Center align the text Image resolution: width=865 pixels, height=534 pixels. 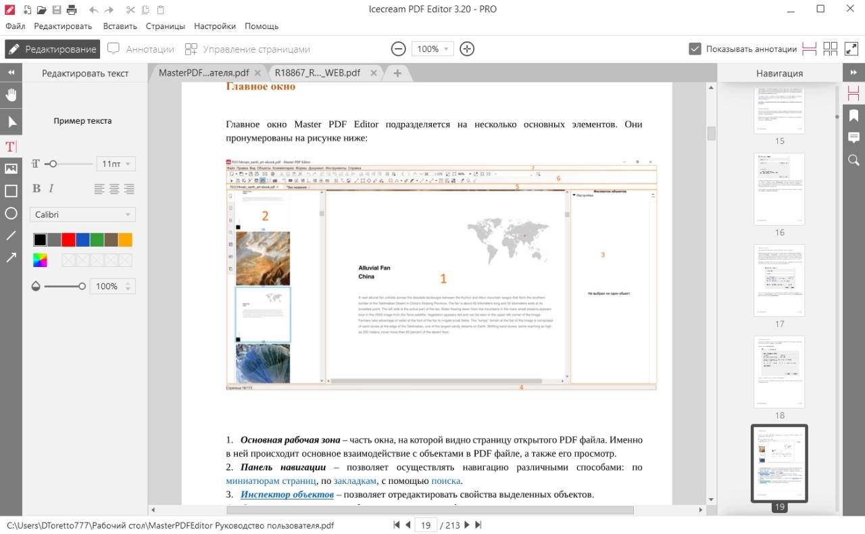[114, 189]
